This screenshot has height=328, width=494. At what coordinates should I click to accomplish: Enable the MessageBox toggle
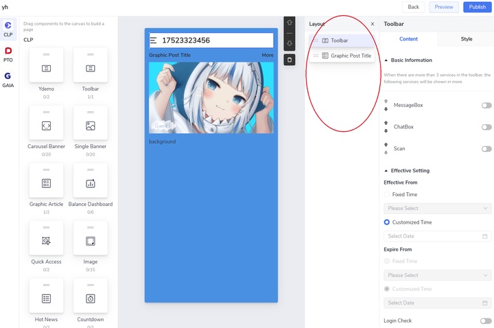pos(486,105)
